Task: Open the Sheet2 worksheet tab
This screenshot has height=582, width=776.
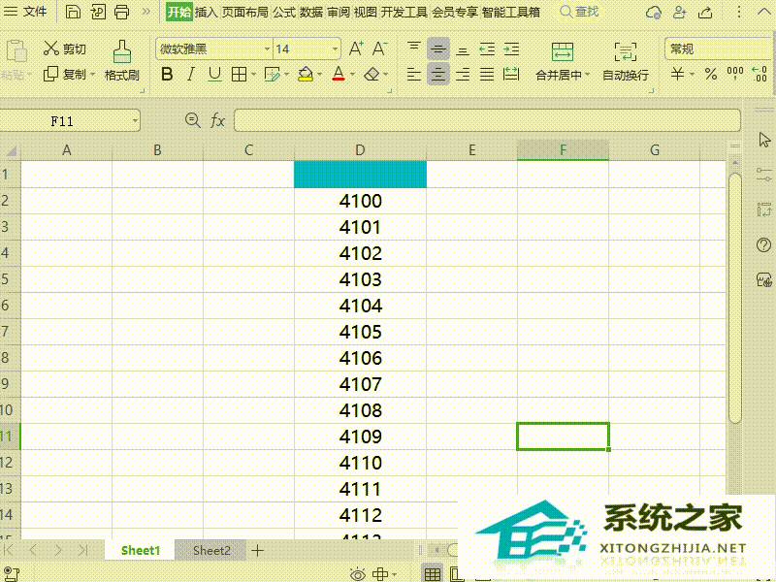Action: (x=210, y=550)
